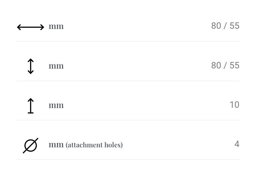Click the horizontal double-arrow width icon
This screenshot has width=262, height=180.
click(31, 27)
